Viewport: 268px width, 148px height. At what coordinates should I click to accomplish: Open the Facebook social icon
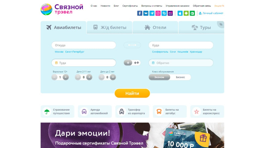click(x=140, y=13)
